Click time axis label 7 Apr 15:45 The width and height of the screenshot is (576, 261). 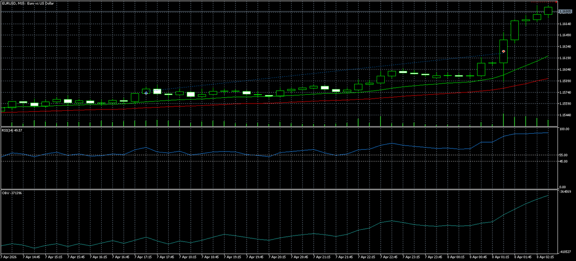tap(76, 257)
